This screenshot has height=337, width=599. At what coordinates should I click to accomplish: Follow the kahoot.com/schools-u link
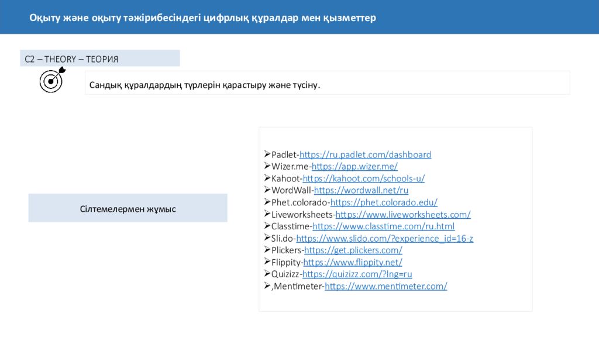click(364, 178)
